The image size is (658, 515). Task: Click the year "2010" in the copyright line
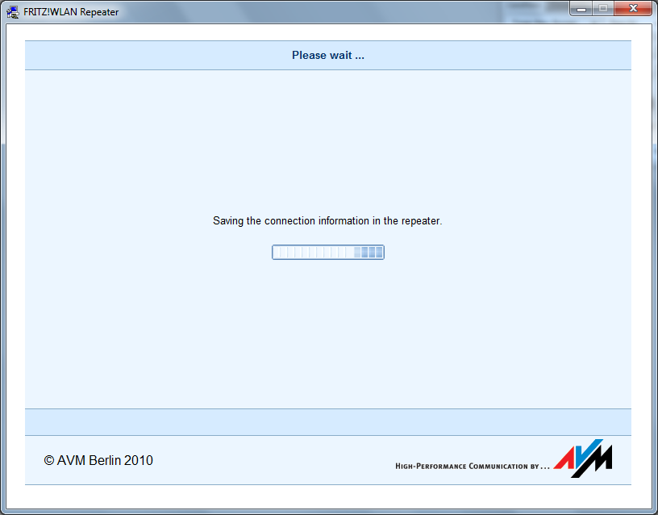click(139, 460)
